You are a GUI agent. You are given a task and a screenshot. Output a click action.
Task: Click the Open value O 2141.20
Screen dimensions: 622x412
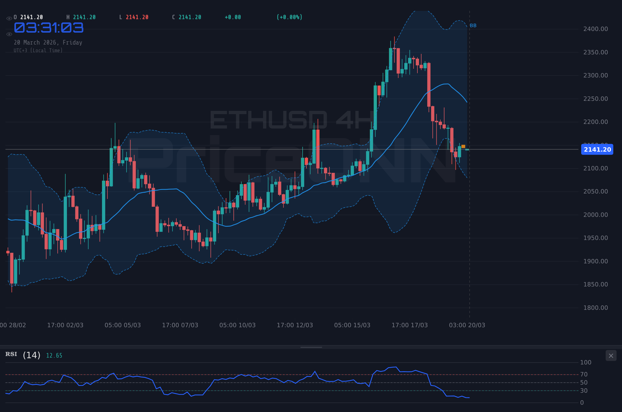click(28, 17)
